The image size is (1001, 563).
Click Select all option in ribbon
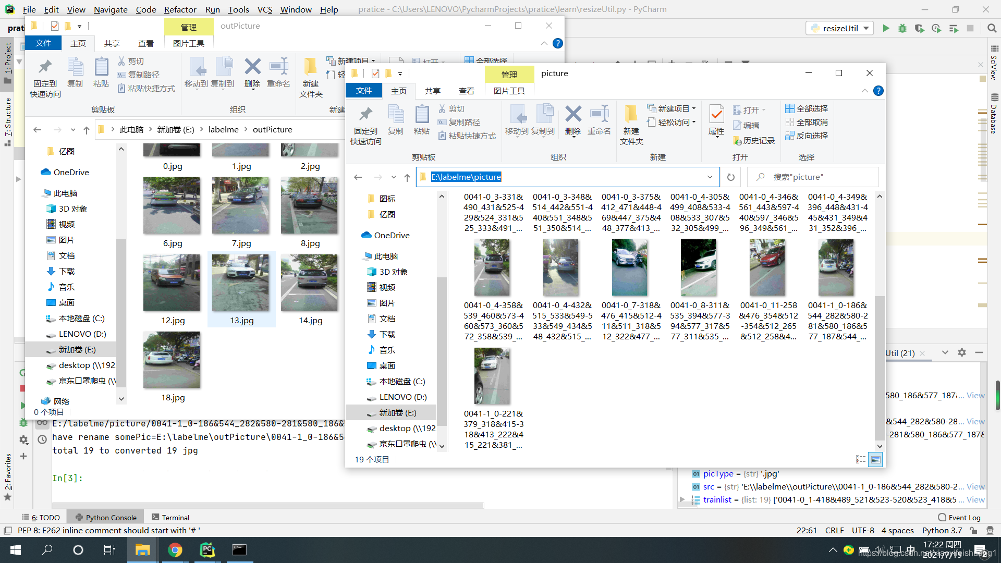(x=807, y=108)
